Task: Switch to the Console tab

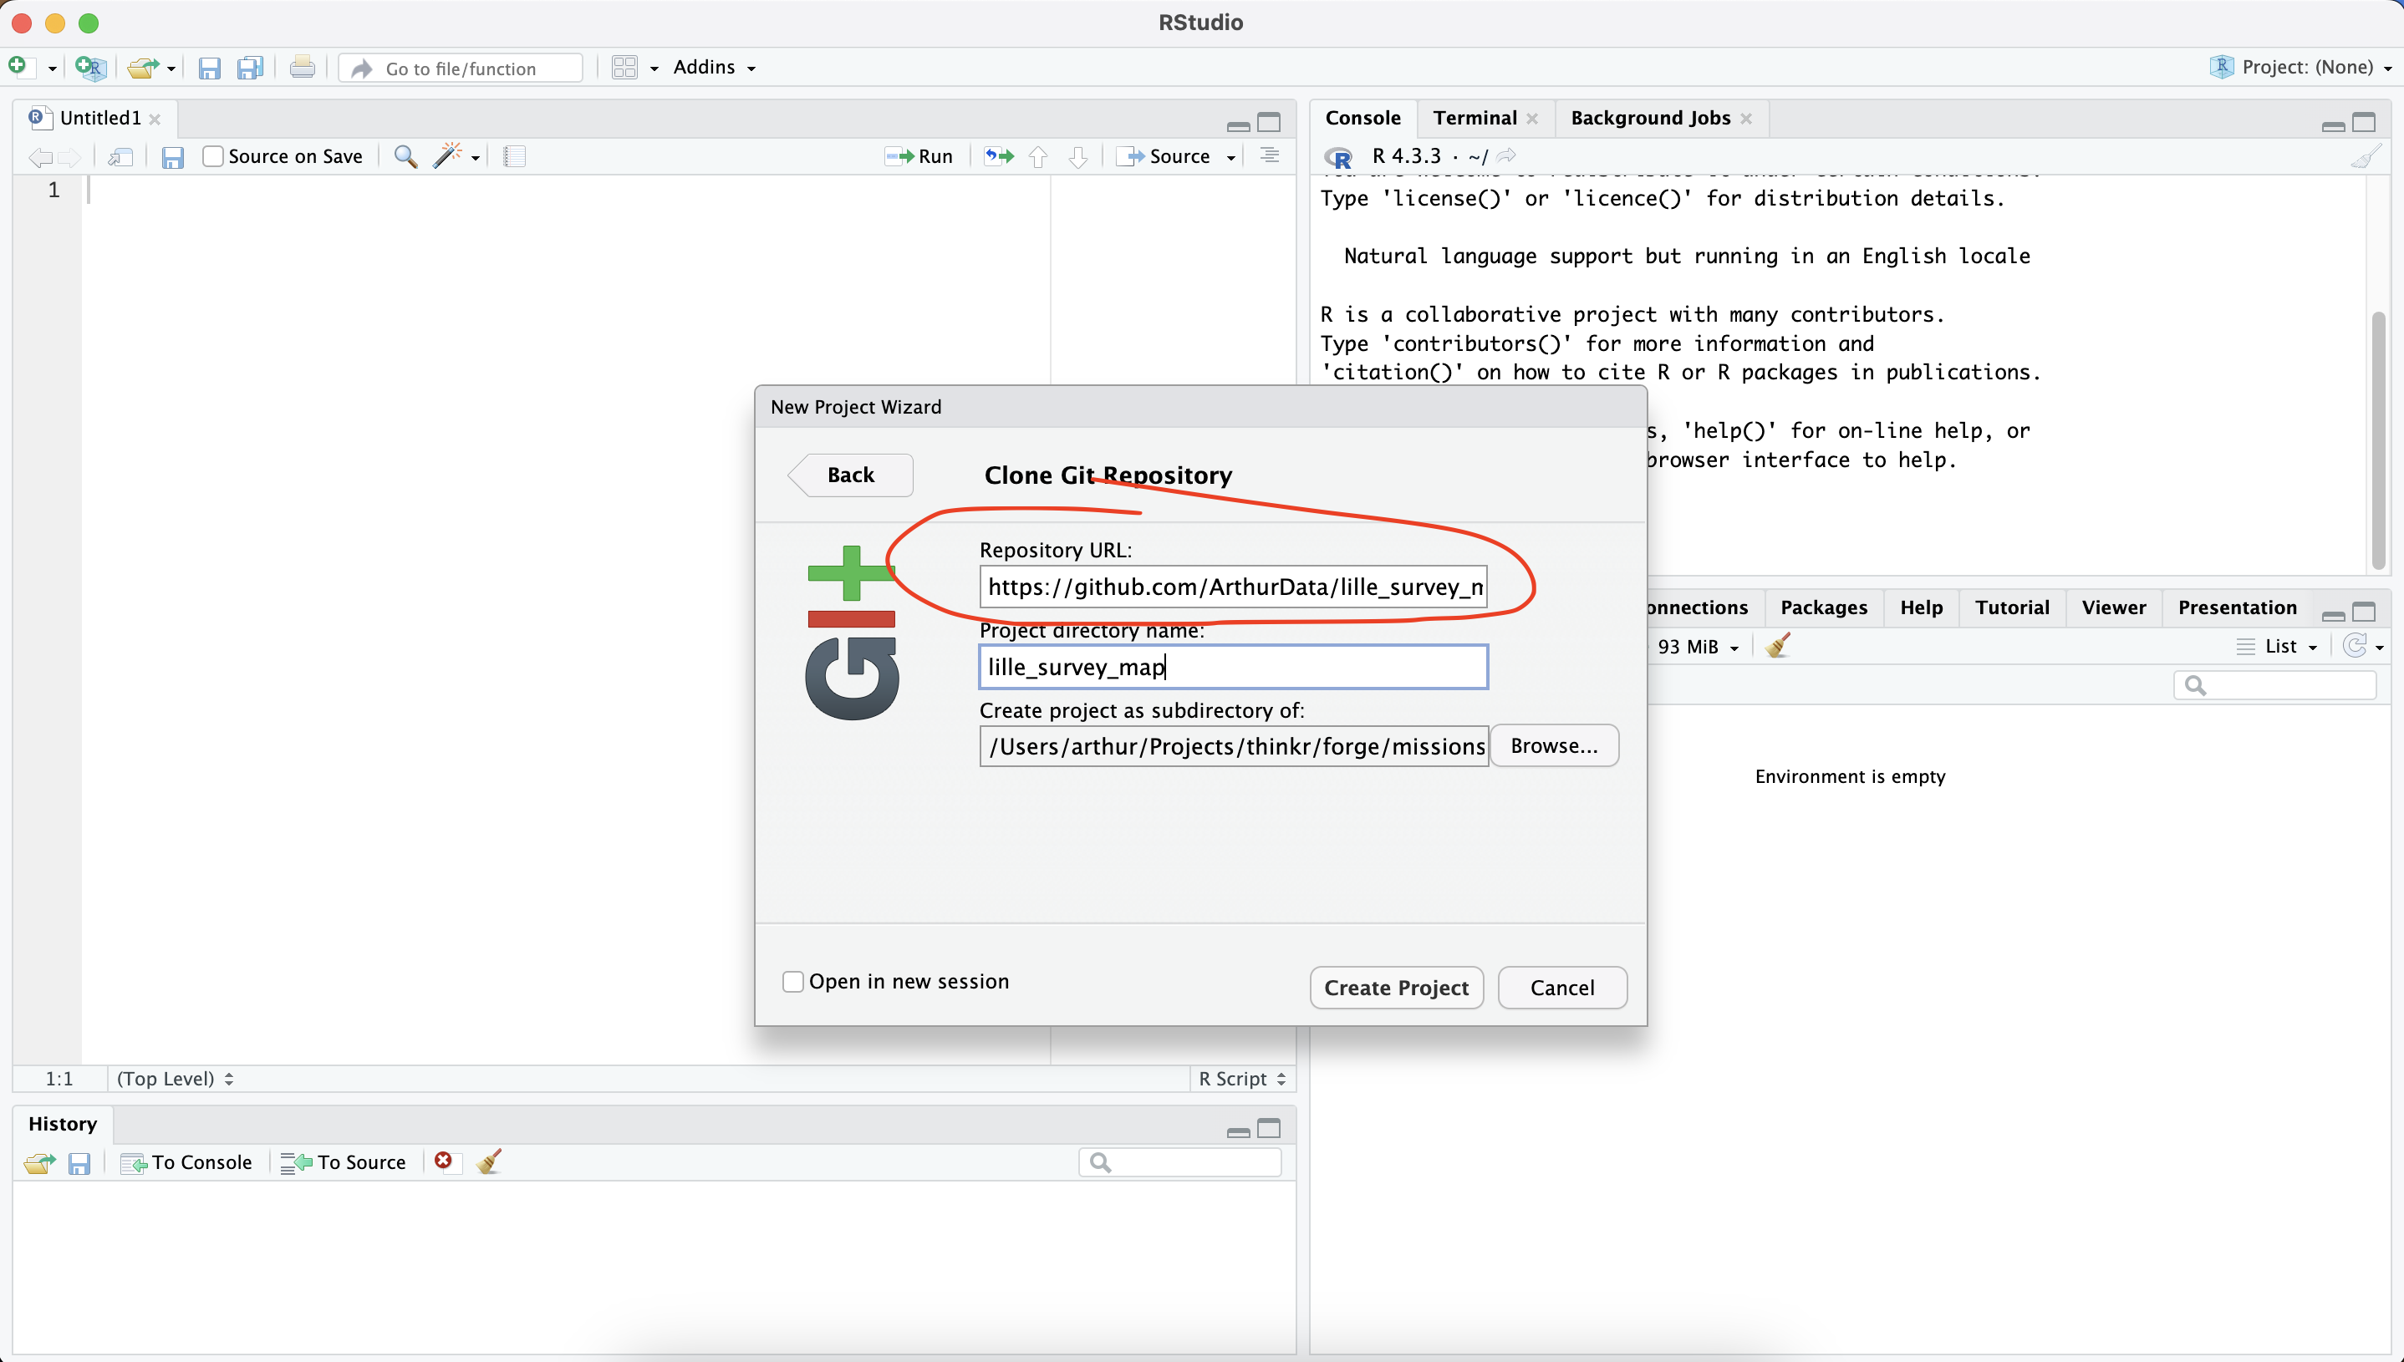Action: point(1362,118)
